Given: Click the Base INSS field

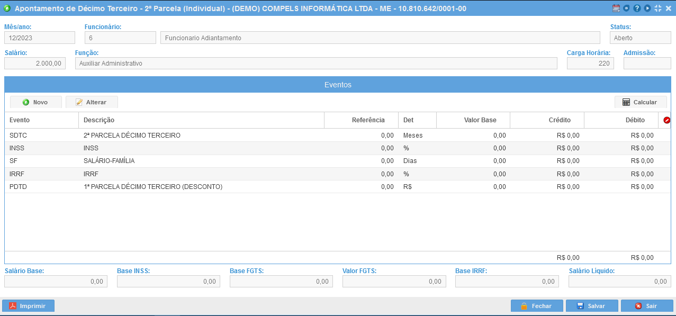Looking at the screenshot, I should 168,281.
